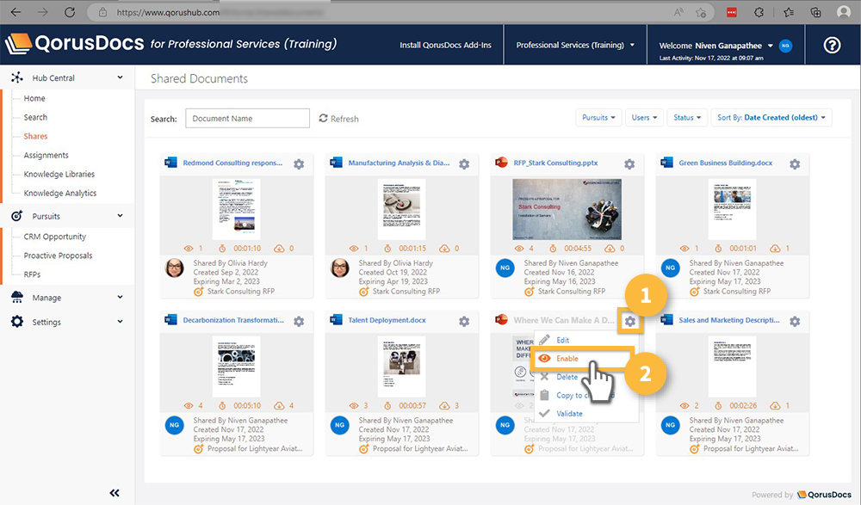The width and height of the screenshot is (861, 505).
Task: Open browser favorites star icon
Action: (789, 12)
